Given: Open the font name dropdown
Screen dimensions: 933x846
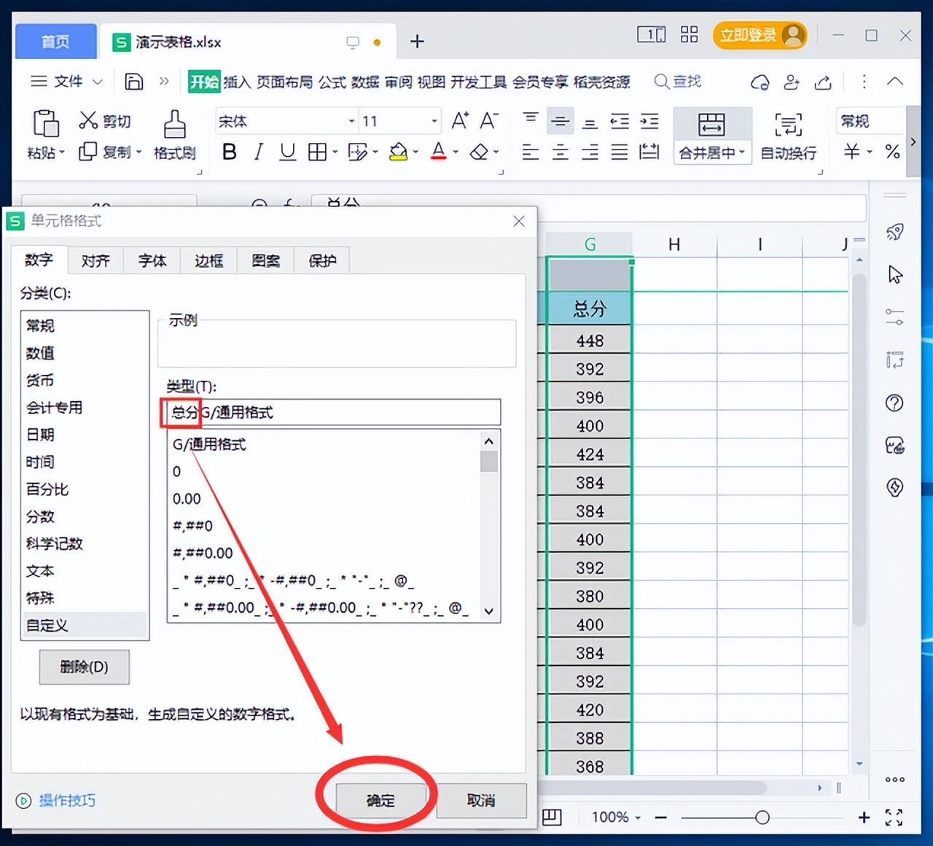Looking at the screenshot, I should [x=351, y=121].
